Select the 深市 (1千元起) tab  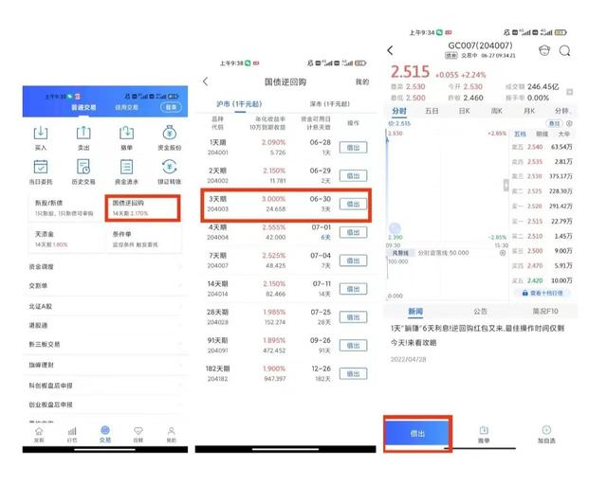330,104
